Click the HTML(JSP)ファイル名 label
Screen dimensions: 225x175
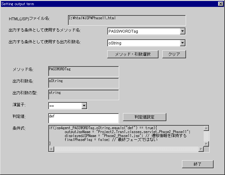[29, 19]
